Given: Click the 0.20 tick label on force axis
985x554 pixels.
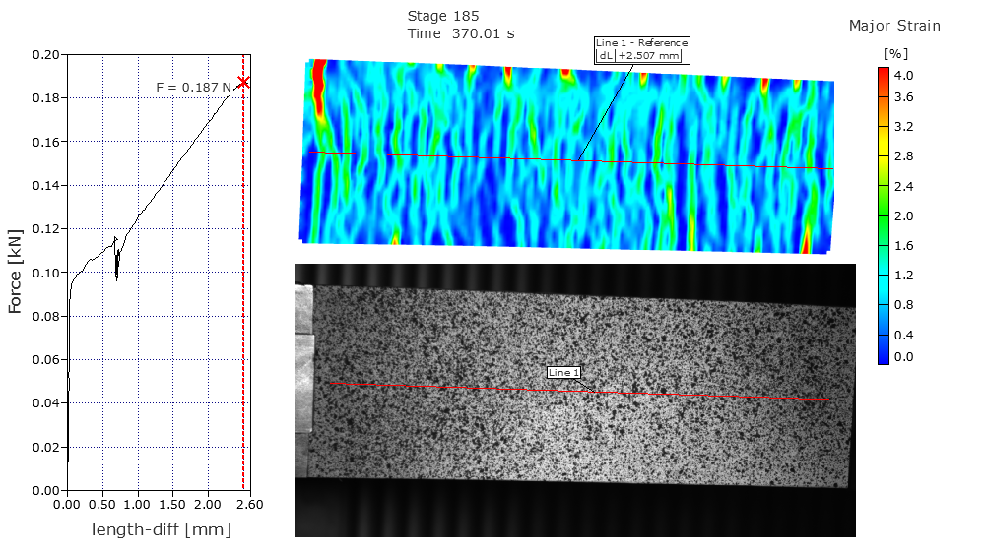Looking at the screenshot, I should coord(45,55).
